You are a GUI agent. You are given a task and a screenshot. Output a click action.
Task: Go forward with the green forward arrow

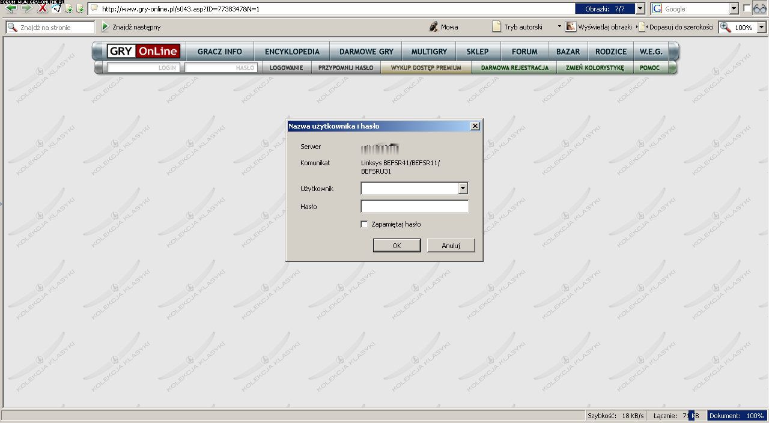point(26,8)
